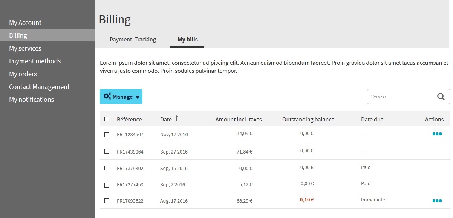Check the box for bill FR17439064
The height and width of the screenshot is (218, 453).
click(x=107, y=151)
